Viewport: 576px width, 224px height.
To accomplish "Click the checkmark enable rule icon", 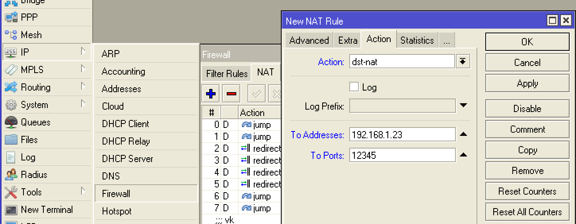I will click(x=257, y=94).
